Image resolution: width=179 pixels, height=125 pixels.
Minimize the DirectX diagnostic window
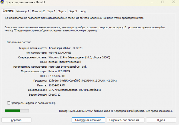(152, 2)
